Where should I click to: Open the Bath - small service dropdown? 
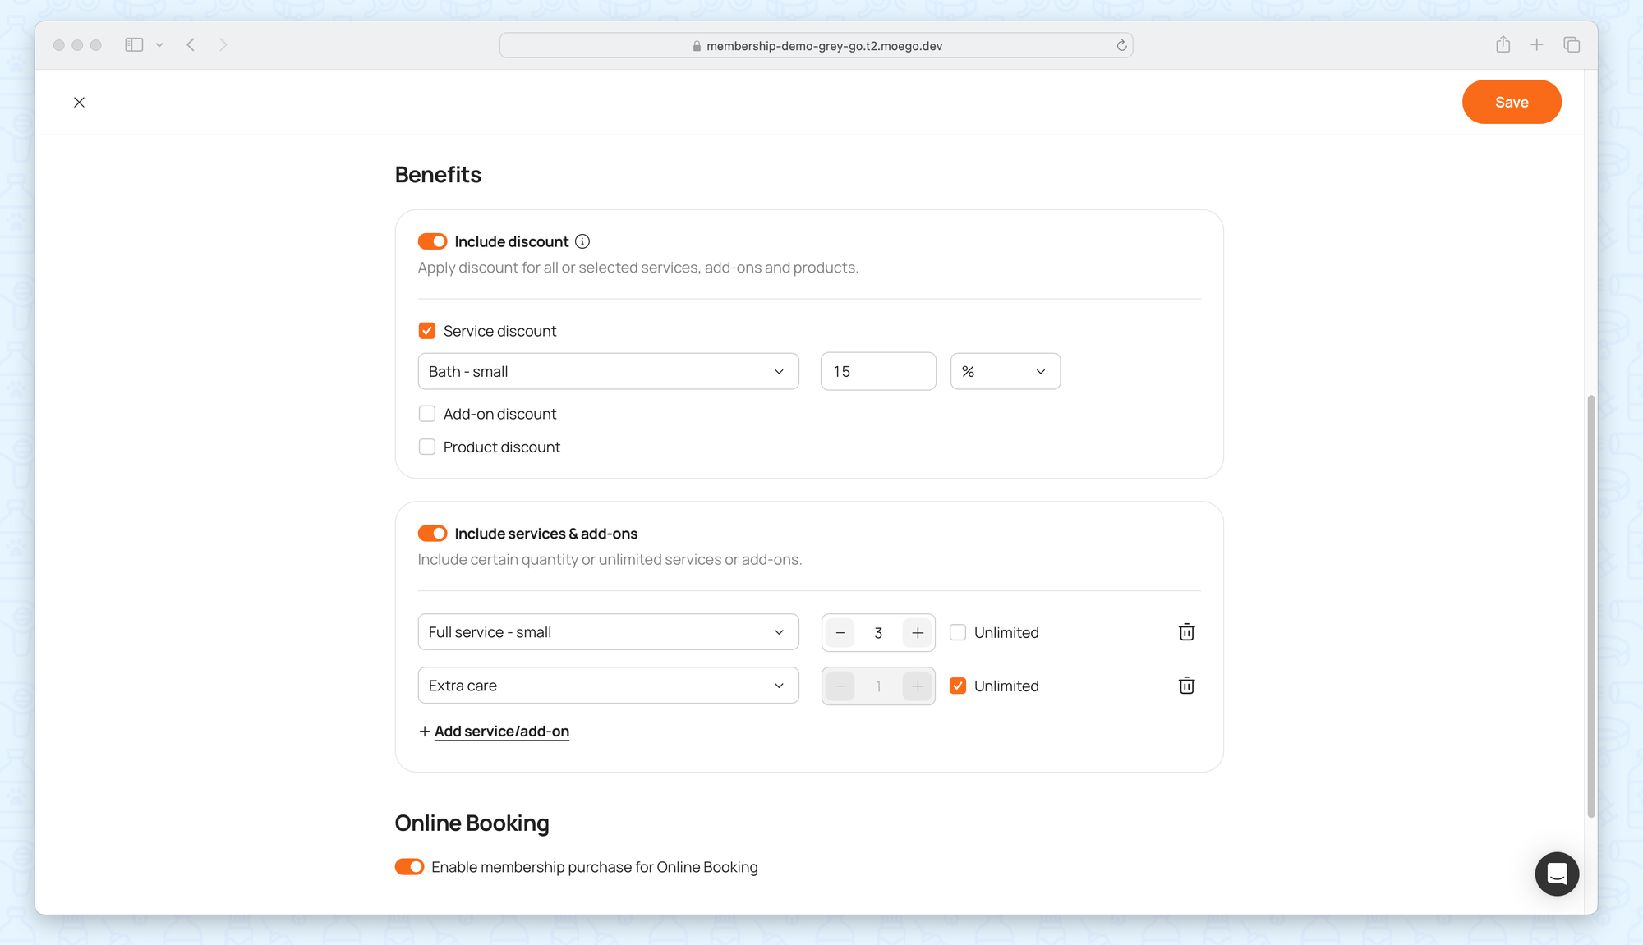(x=608, y=371)
